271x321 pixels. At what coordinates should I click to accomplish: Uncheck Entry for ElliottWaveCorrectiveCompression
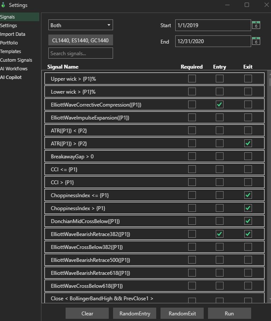pyautogui.click(x=220, y=104)
